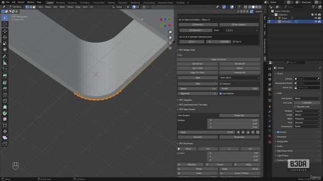Enable vertex select mode
This screenshot has height=181, width=323.
tap(27, 7)
